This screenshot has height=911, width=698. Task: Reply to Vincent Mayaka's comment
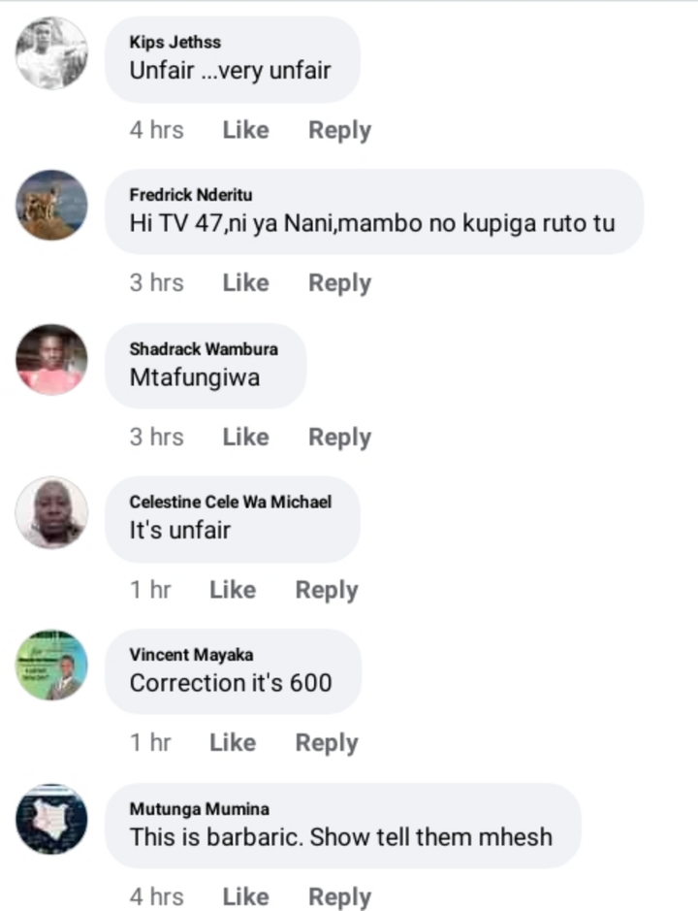(x=327, y=742)
